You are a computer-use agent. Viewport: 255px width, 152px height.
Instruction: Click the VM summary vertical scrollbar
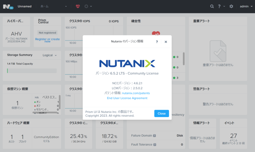click(60, 102)
